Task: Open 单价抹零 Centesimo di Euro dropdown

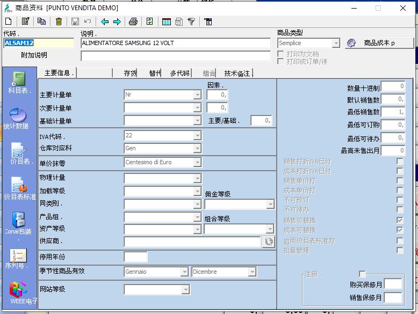Action: click(197, 162)
